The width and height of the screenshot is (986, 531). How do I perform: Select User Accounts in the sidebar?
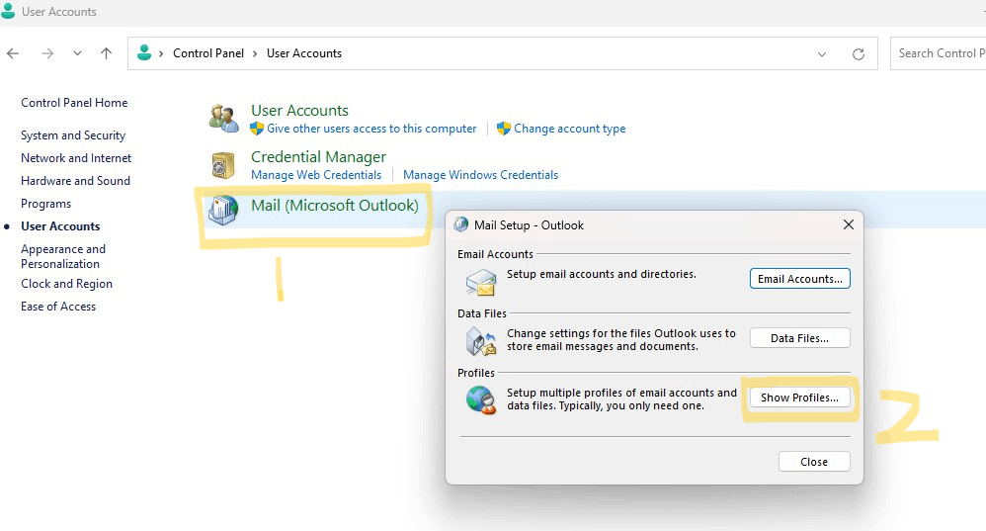60,226
